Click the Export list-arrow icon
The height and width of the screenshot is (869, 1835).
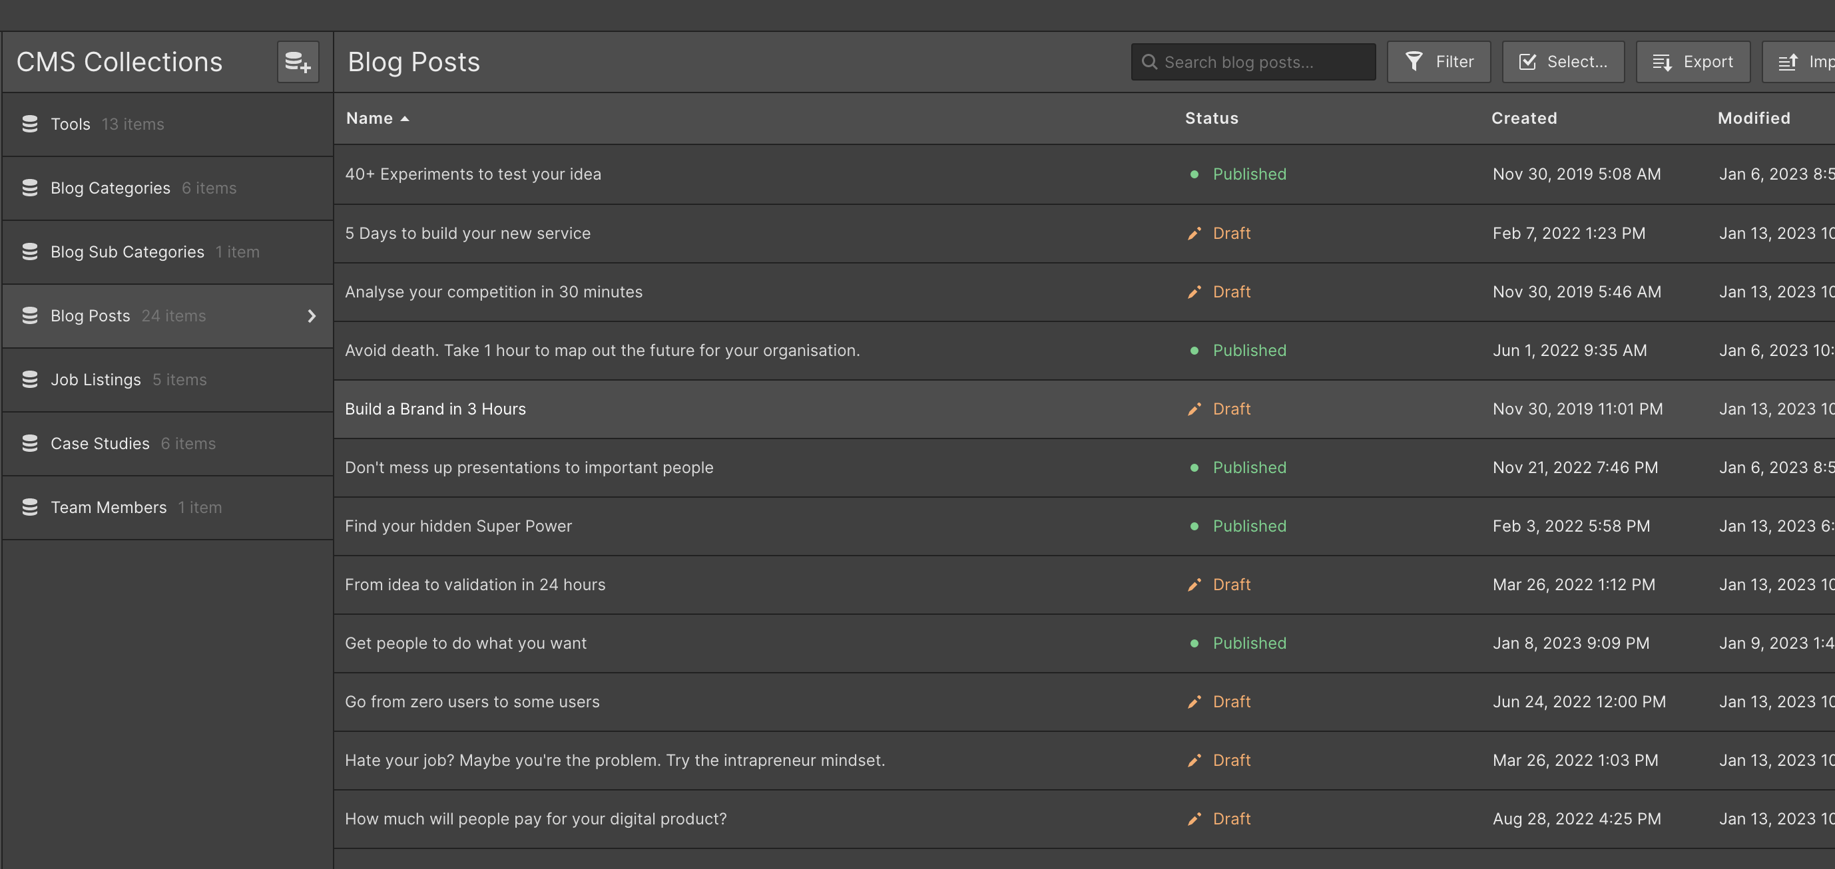1662,63
